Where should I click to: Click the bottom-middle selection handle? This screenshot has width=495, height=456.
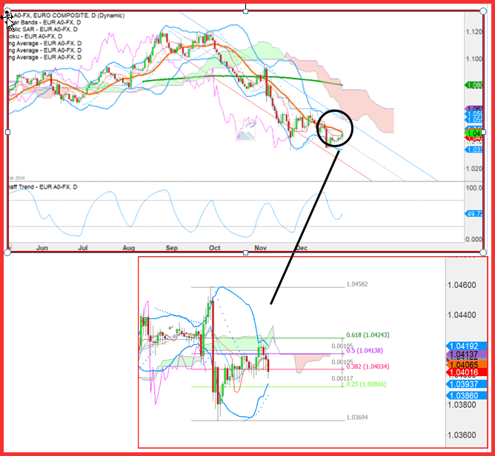(x=245, y=252)
